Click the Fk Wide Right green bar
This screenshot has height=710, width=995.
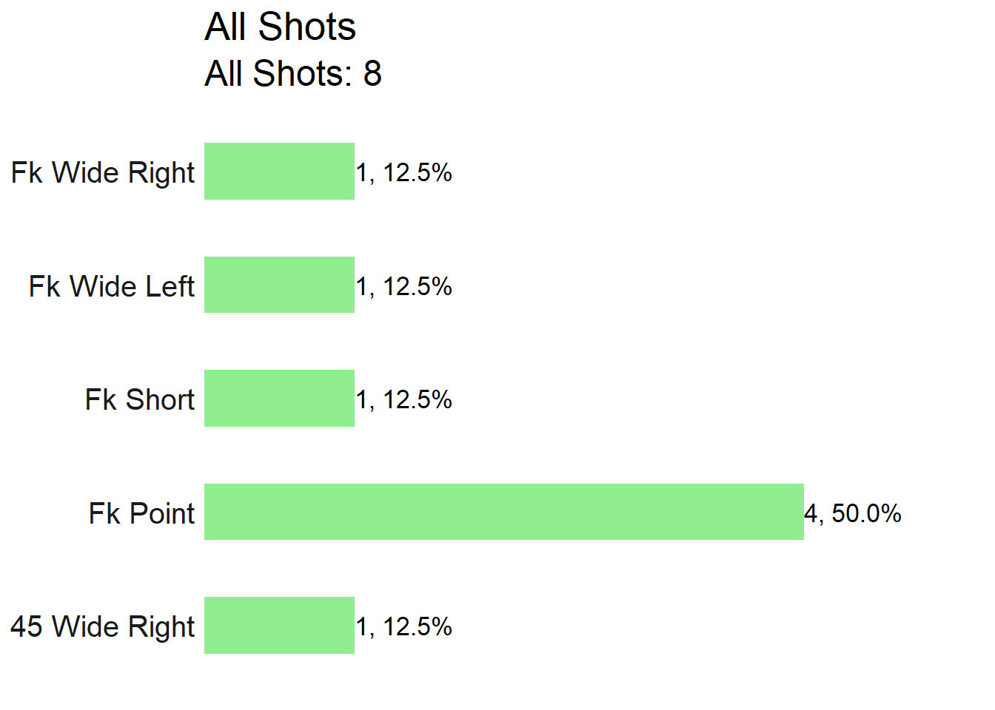pyautogui.click(x=279, y=172)
